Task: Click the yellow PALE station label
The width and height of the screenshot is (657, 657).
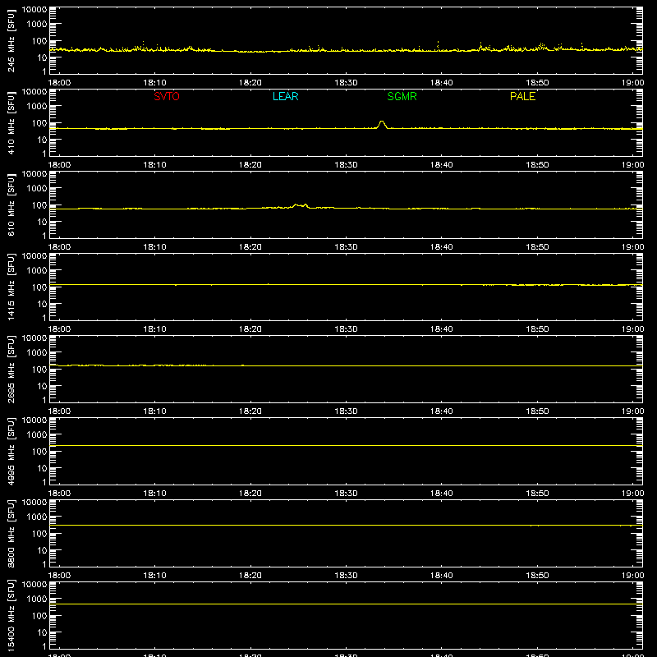Action: 522,96
